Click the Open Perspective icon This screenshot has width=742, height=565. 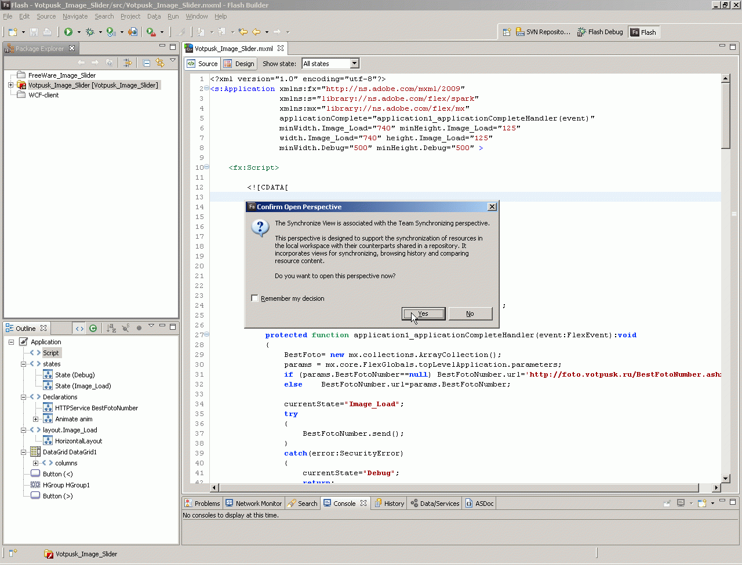pos(506,32)
